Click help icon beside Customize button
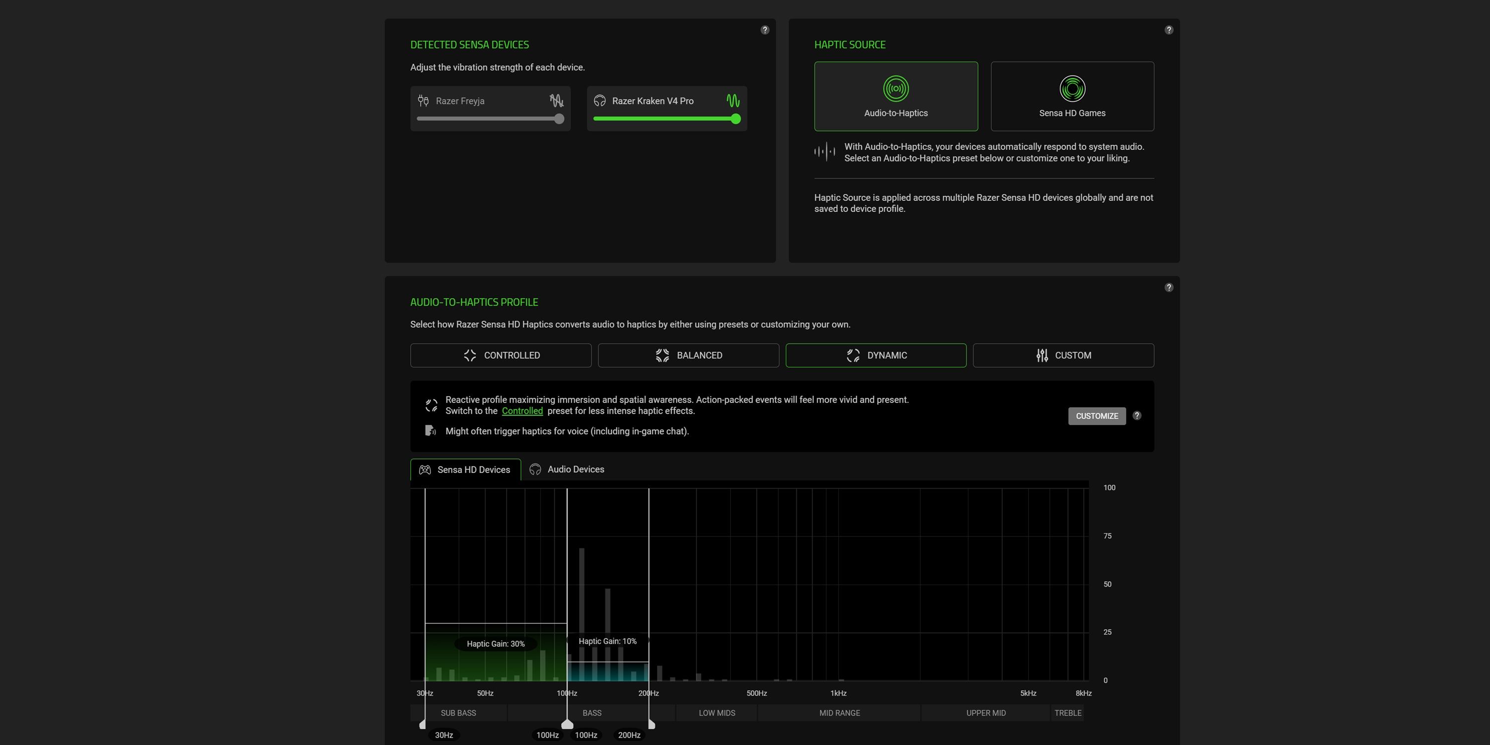The image size is (1490, 745). pyautogui.click(x=1136, y=416)
